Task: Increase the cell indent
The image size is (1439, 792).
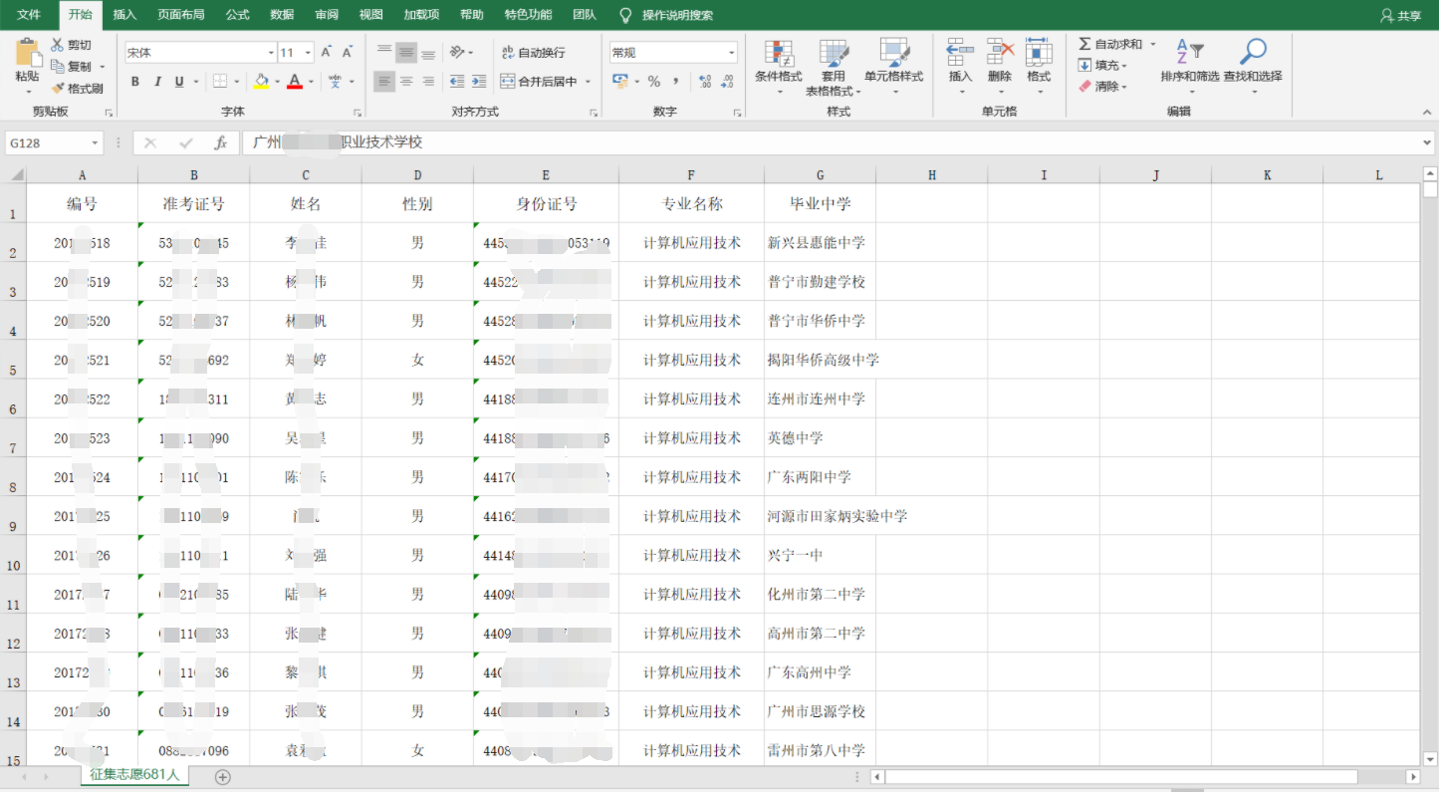Action: 479,82
